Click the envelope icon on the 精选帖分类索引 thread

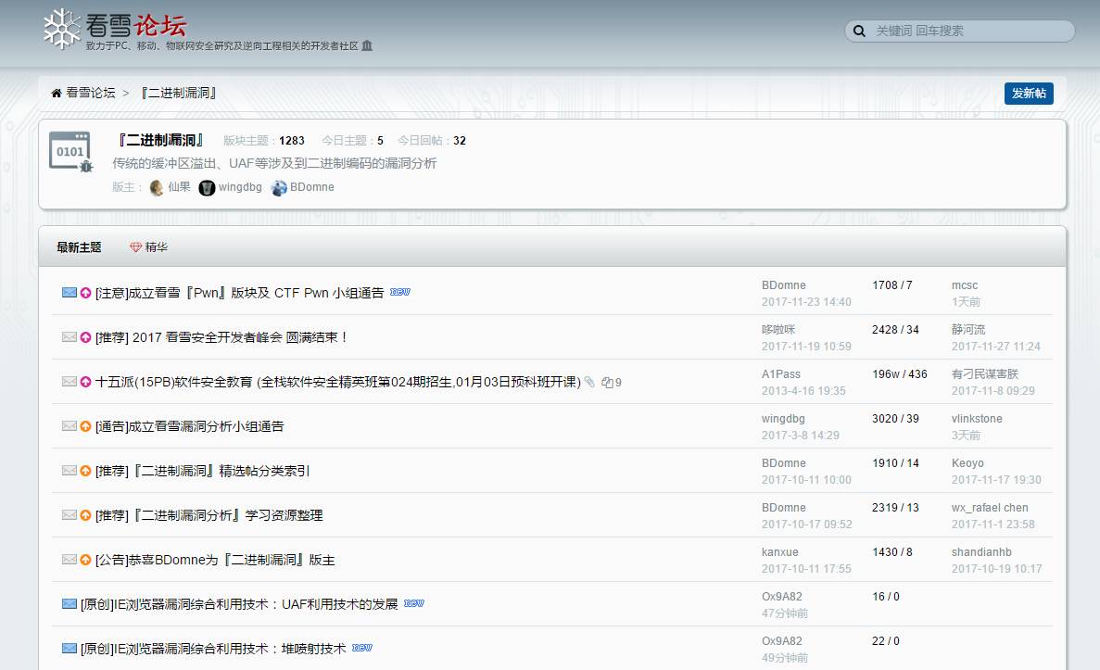click(x=69, y=470)
